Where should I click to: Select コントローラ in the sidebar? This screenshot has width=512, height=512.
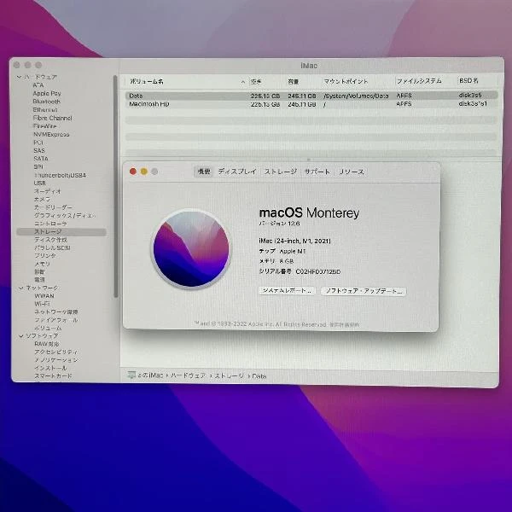tap(50, 224)
